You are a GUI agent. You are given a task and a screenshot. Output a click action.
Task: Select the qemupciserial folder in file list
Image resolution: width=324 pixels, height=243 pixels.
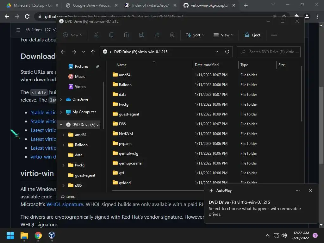coord(128,163)
